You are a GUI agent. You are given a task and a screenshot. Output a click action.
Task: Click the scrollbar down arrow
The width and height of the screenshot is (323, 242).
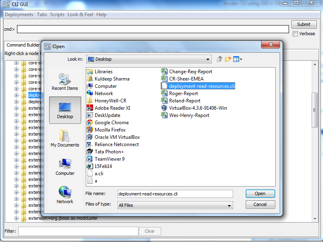[x=315, y=219]
